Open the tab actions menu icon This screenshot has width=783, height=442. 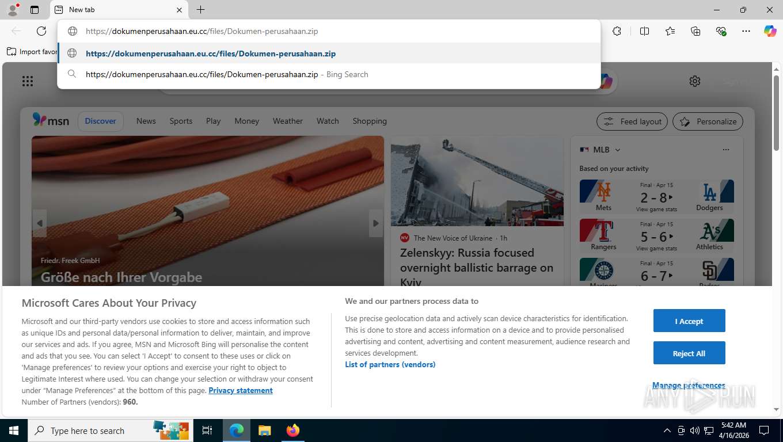click(x=35, y=10)
